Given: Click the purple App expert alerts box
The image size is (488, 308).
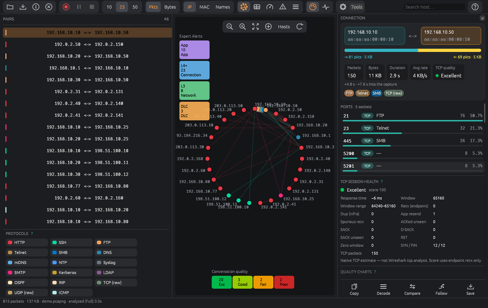Looking at the screenshot, I should 194,50.
